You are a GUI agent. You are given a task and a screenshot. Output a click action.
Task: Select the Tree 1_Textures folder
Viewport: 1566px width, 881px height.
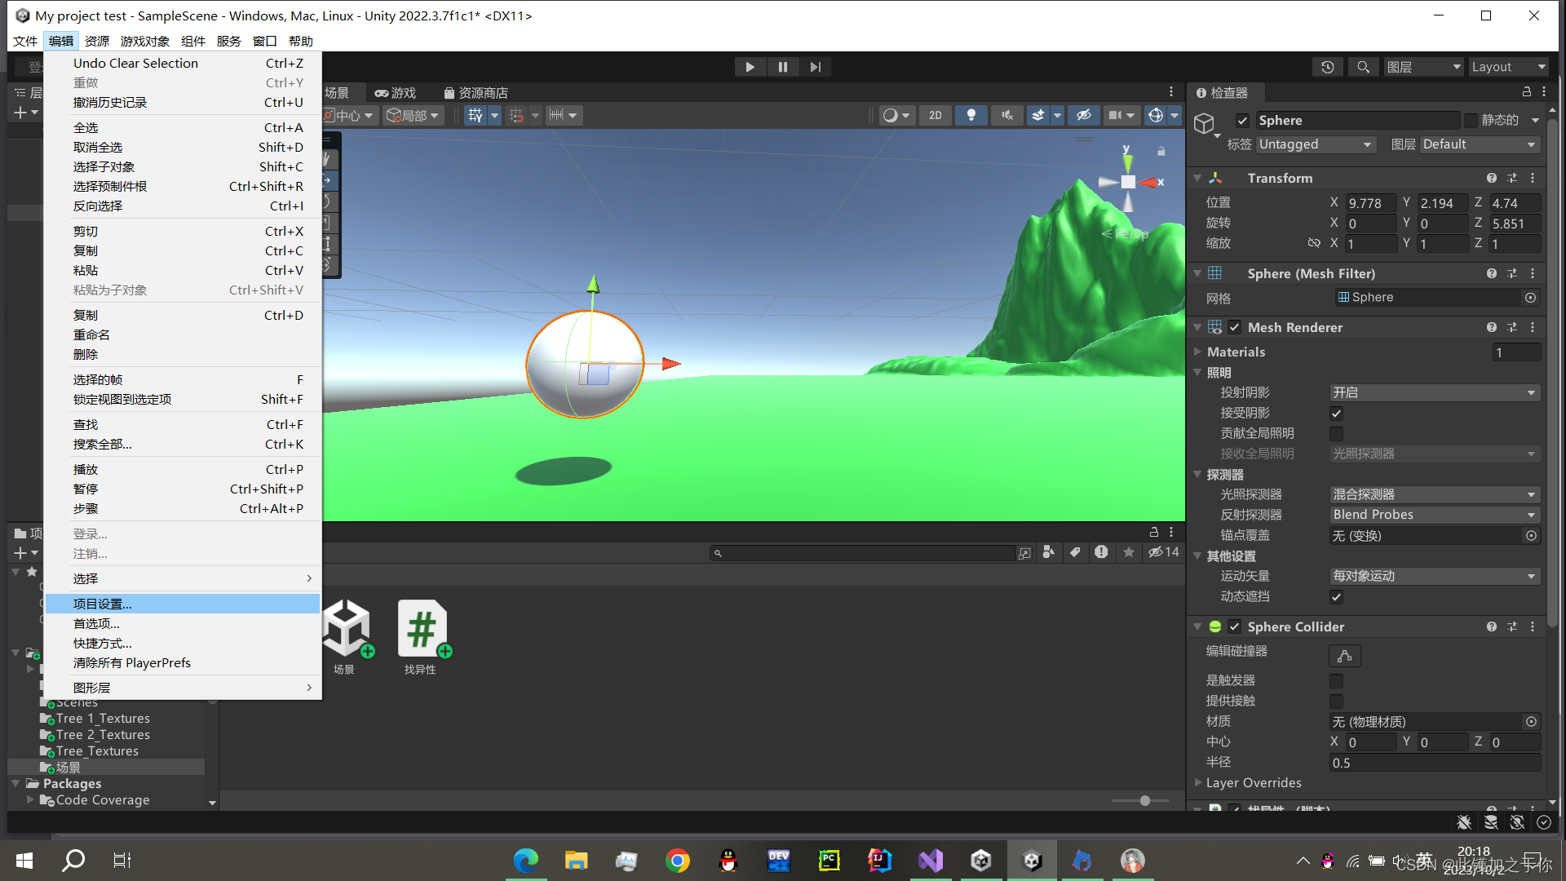pyautogui.click(x=103, y=719)
